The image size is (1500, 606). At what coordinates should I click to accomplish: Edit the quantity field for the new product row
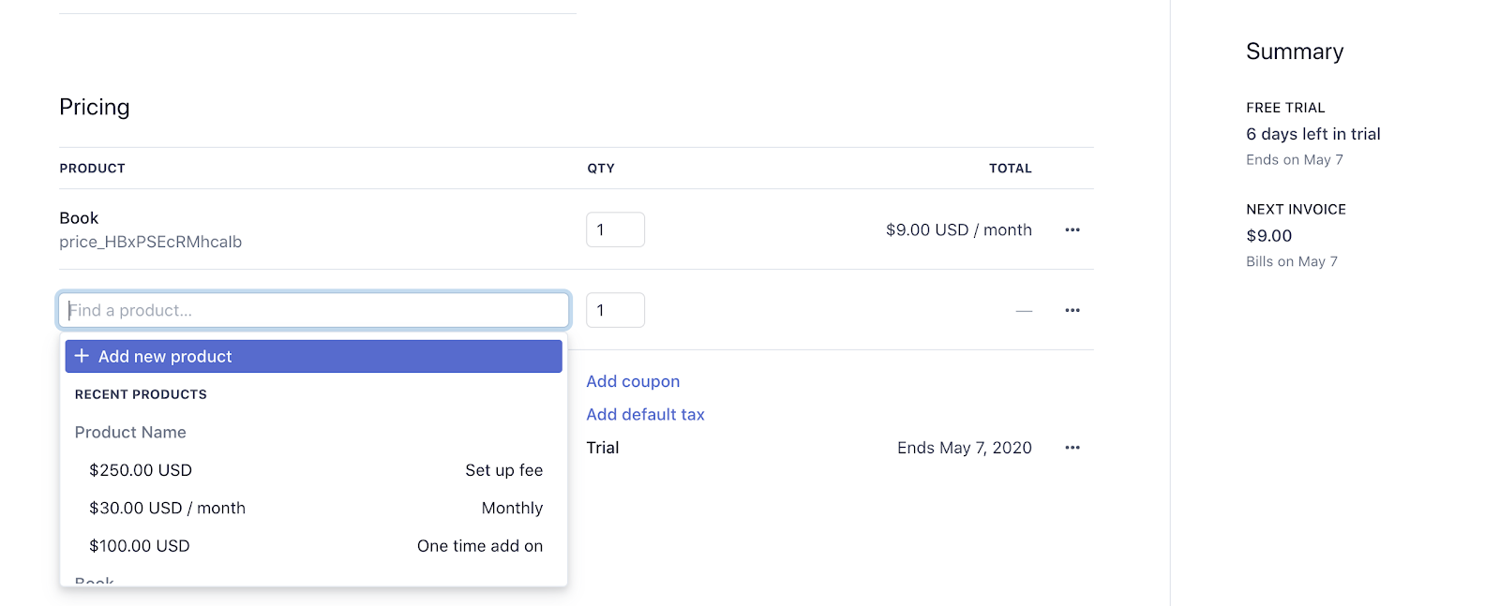click(x=615, y=310)
